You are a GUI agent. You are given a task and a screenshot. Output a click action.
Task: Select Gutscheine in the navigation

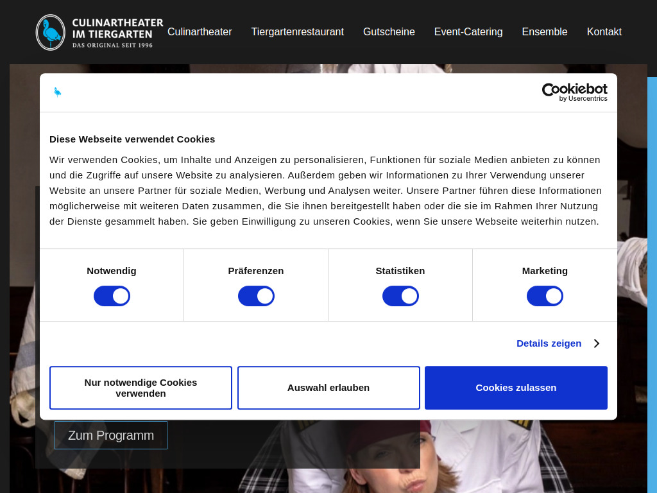pos(389,31)
